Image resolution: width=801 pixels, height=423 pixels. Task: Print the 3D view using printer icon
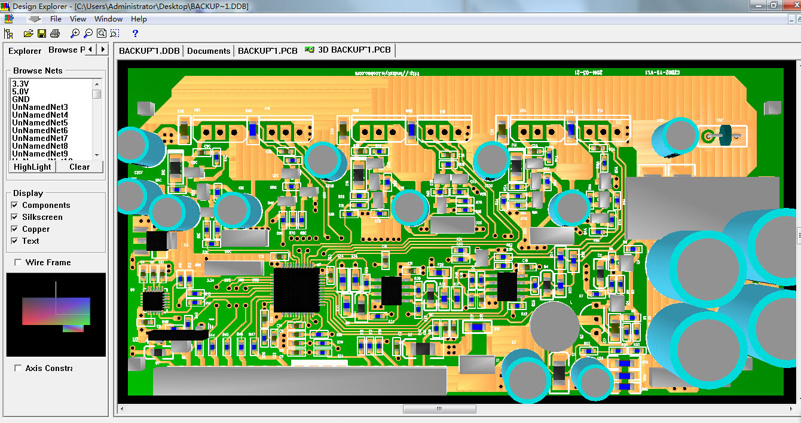pos(55,33)
